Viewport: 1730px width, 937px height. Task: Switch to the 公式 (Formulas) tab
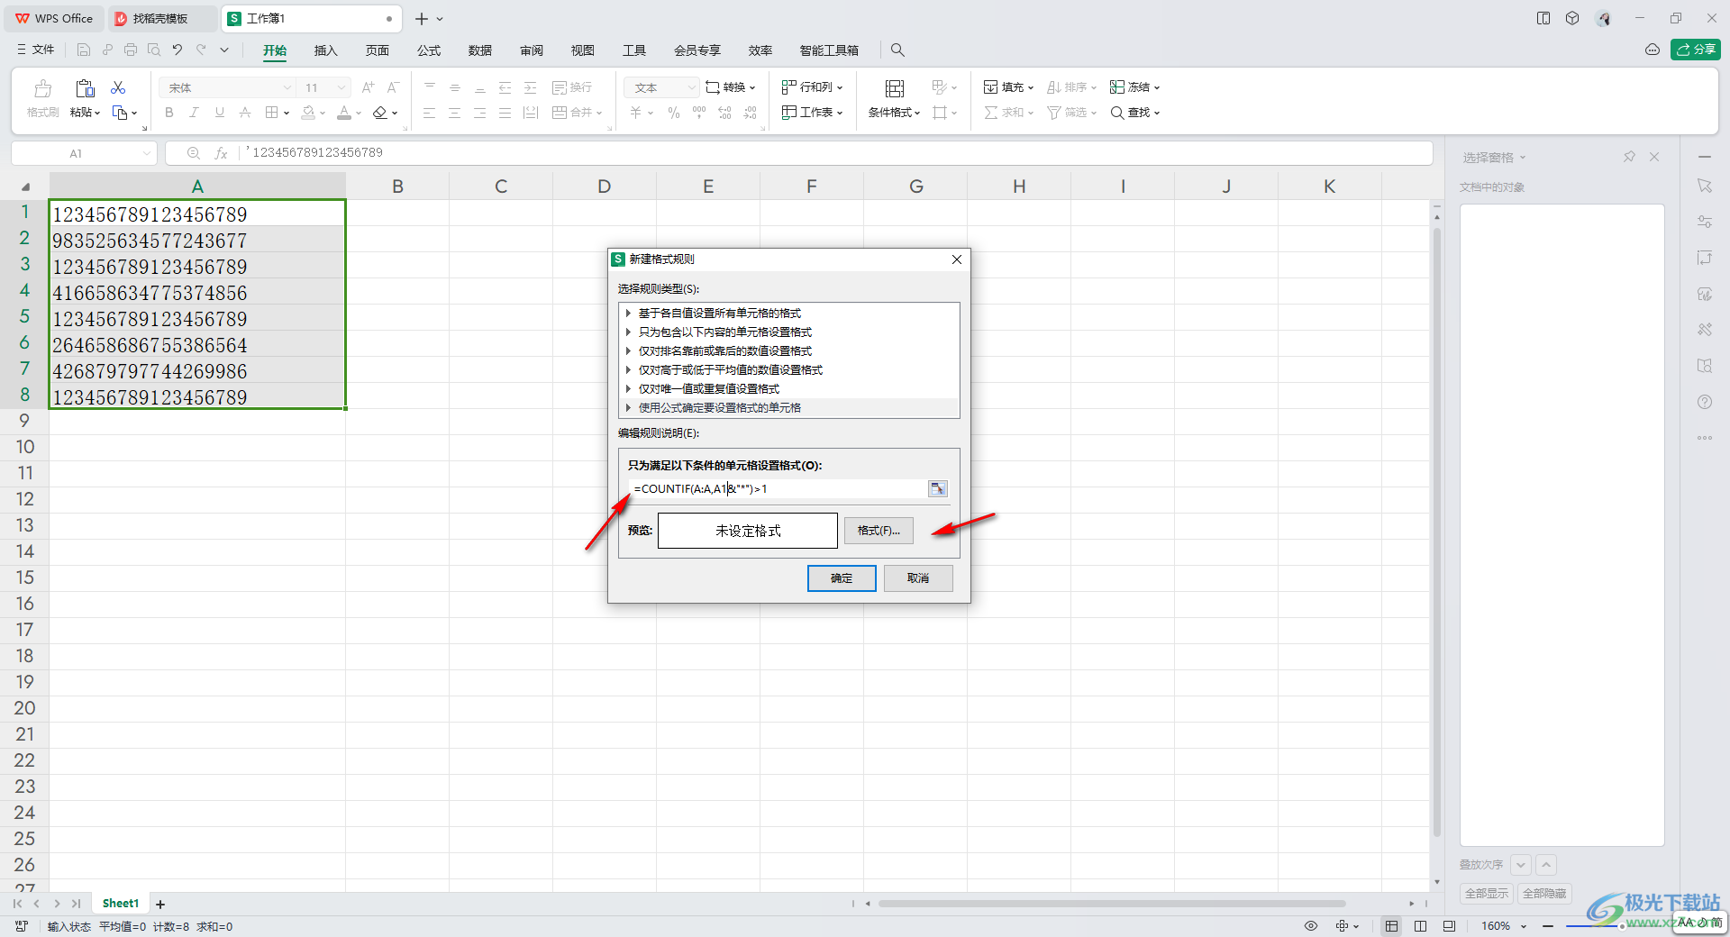tap(429, 50)
